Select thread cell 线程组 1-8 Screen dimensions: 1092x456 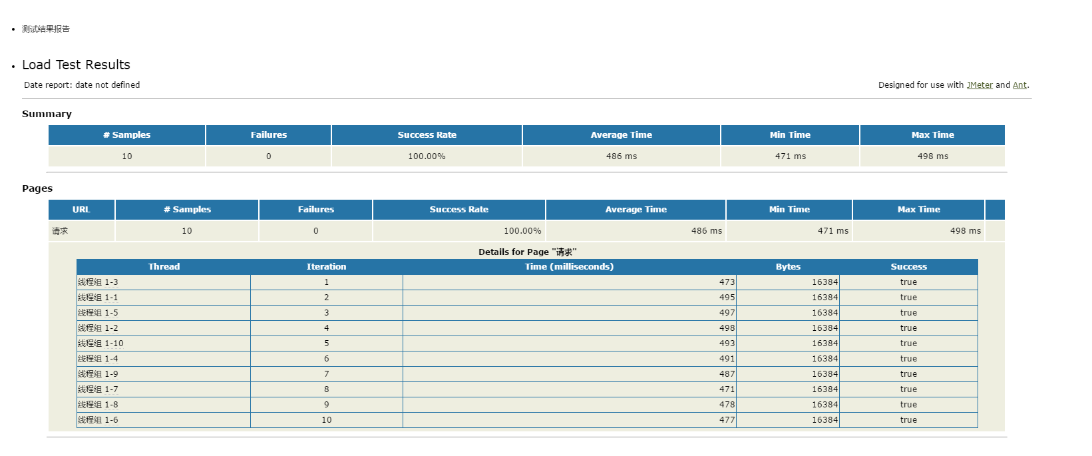164,405
